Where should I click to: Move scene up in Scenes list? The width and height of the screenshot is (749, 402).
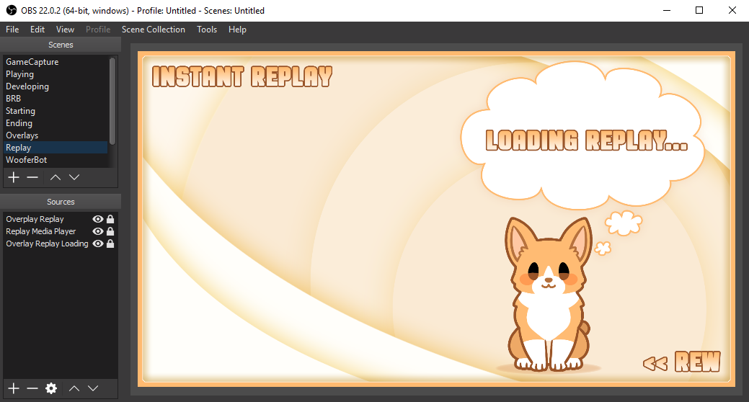coord(56,178)
